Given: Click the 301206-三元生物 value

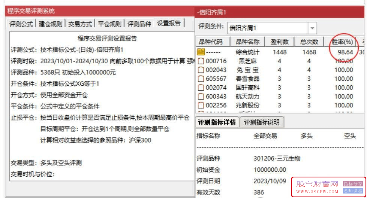Looking at the screenshot, I should coord(277,158).
